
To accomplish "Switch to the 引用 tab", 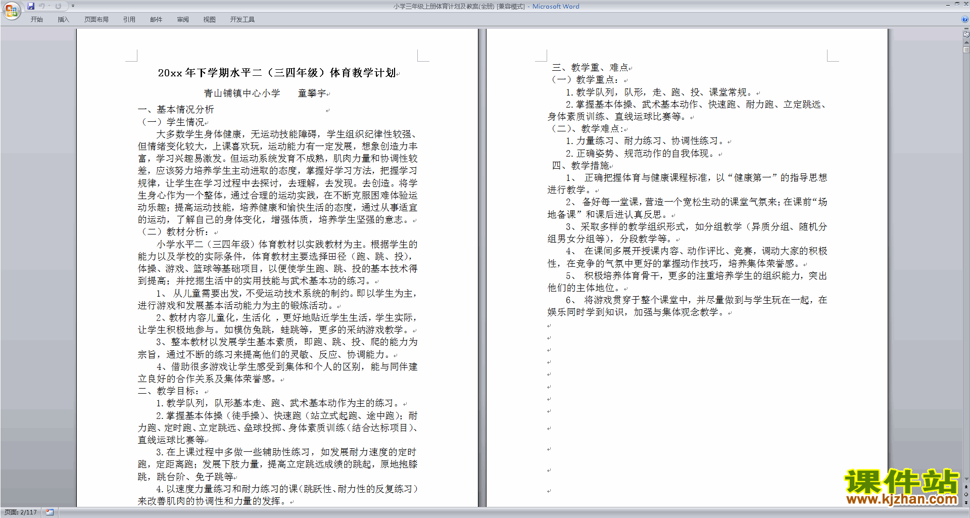I will coord(129,20).
